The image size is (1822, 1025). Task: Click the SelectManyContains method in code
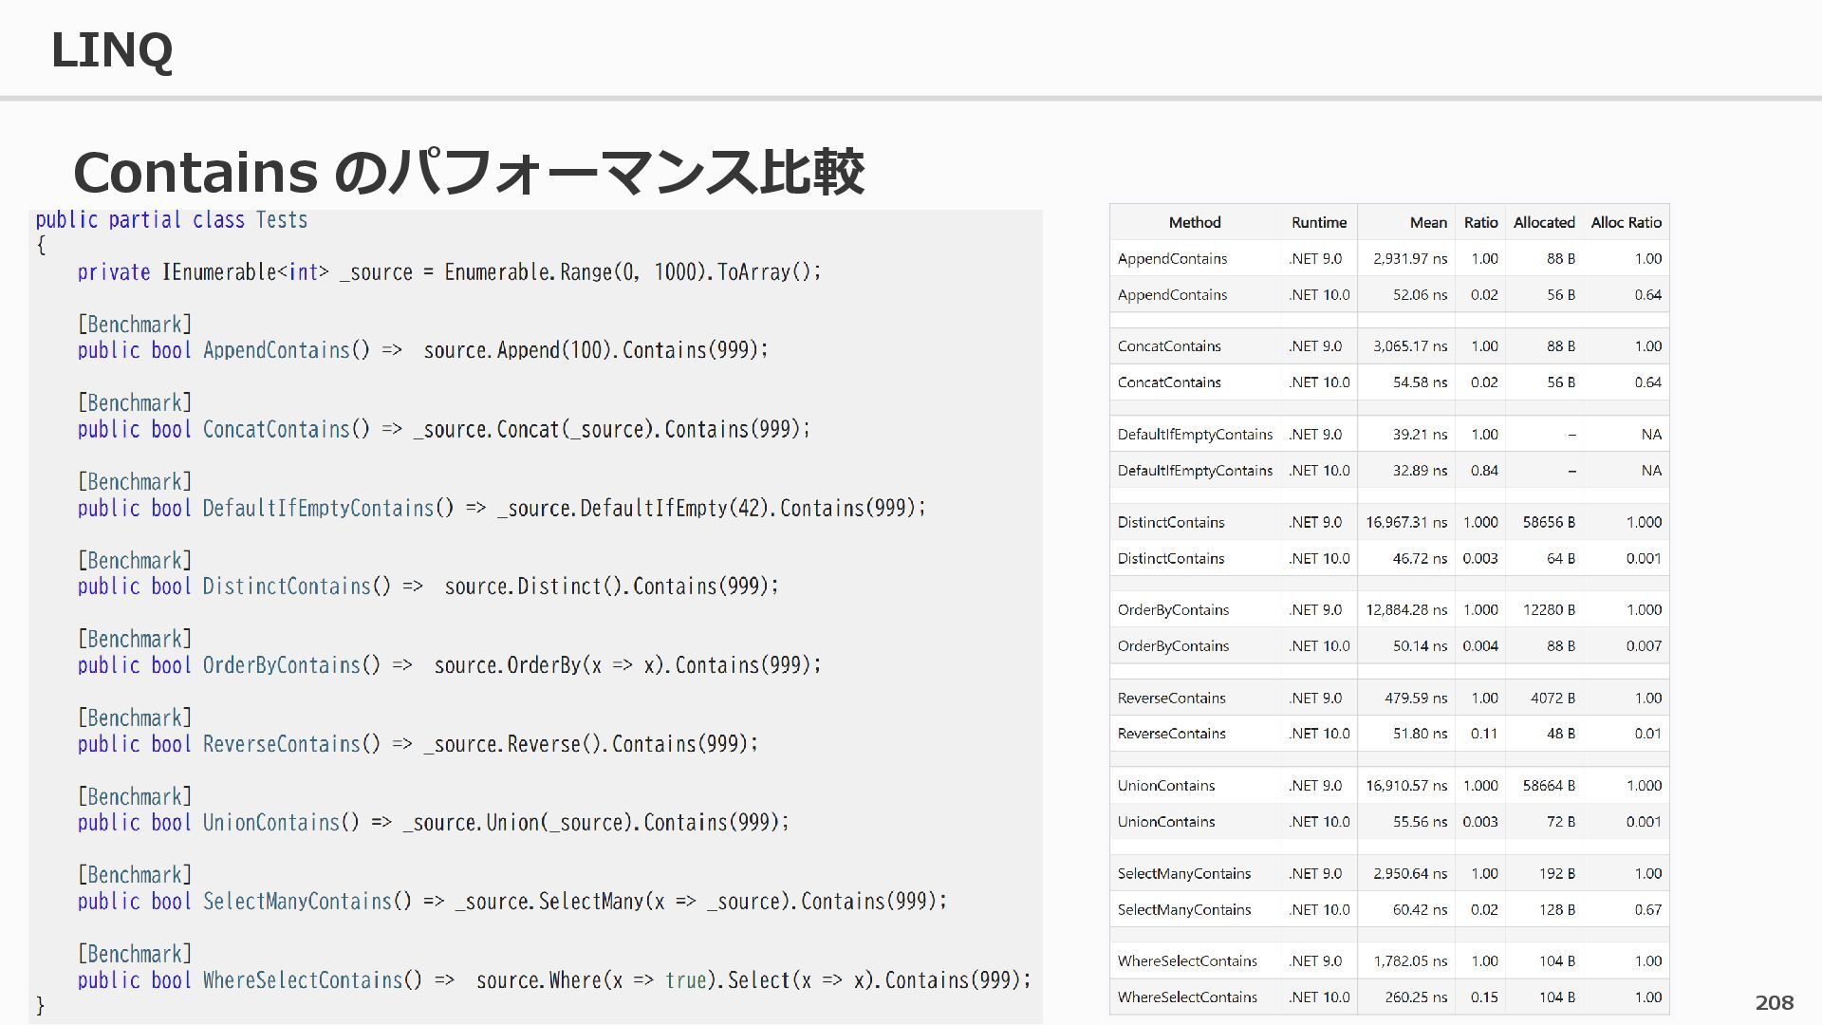296,902
